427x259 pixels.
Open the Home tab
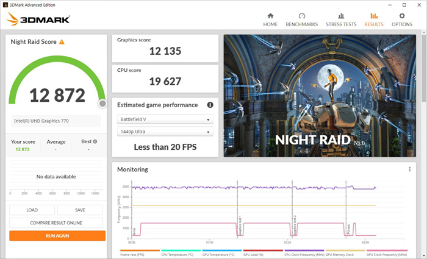[x=270, y=20]
